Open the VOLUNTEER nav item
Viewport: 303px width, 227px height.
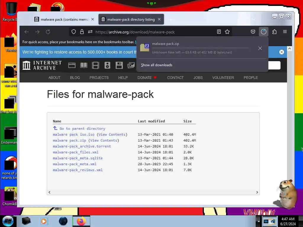pyautogui.click(x=223, y=78)
